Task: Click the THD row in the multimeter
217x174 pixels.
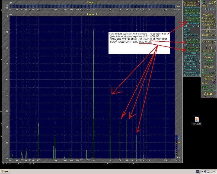Action: pyautogui.click(x=192, y=38)
